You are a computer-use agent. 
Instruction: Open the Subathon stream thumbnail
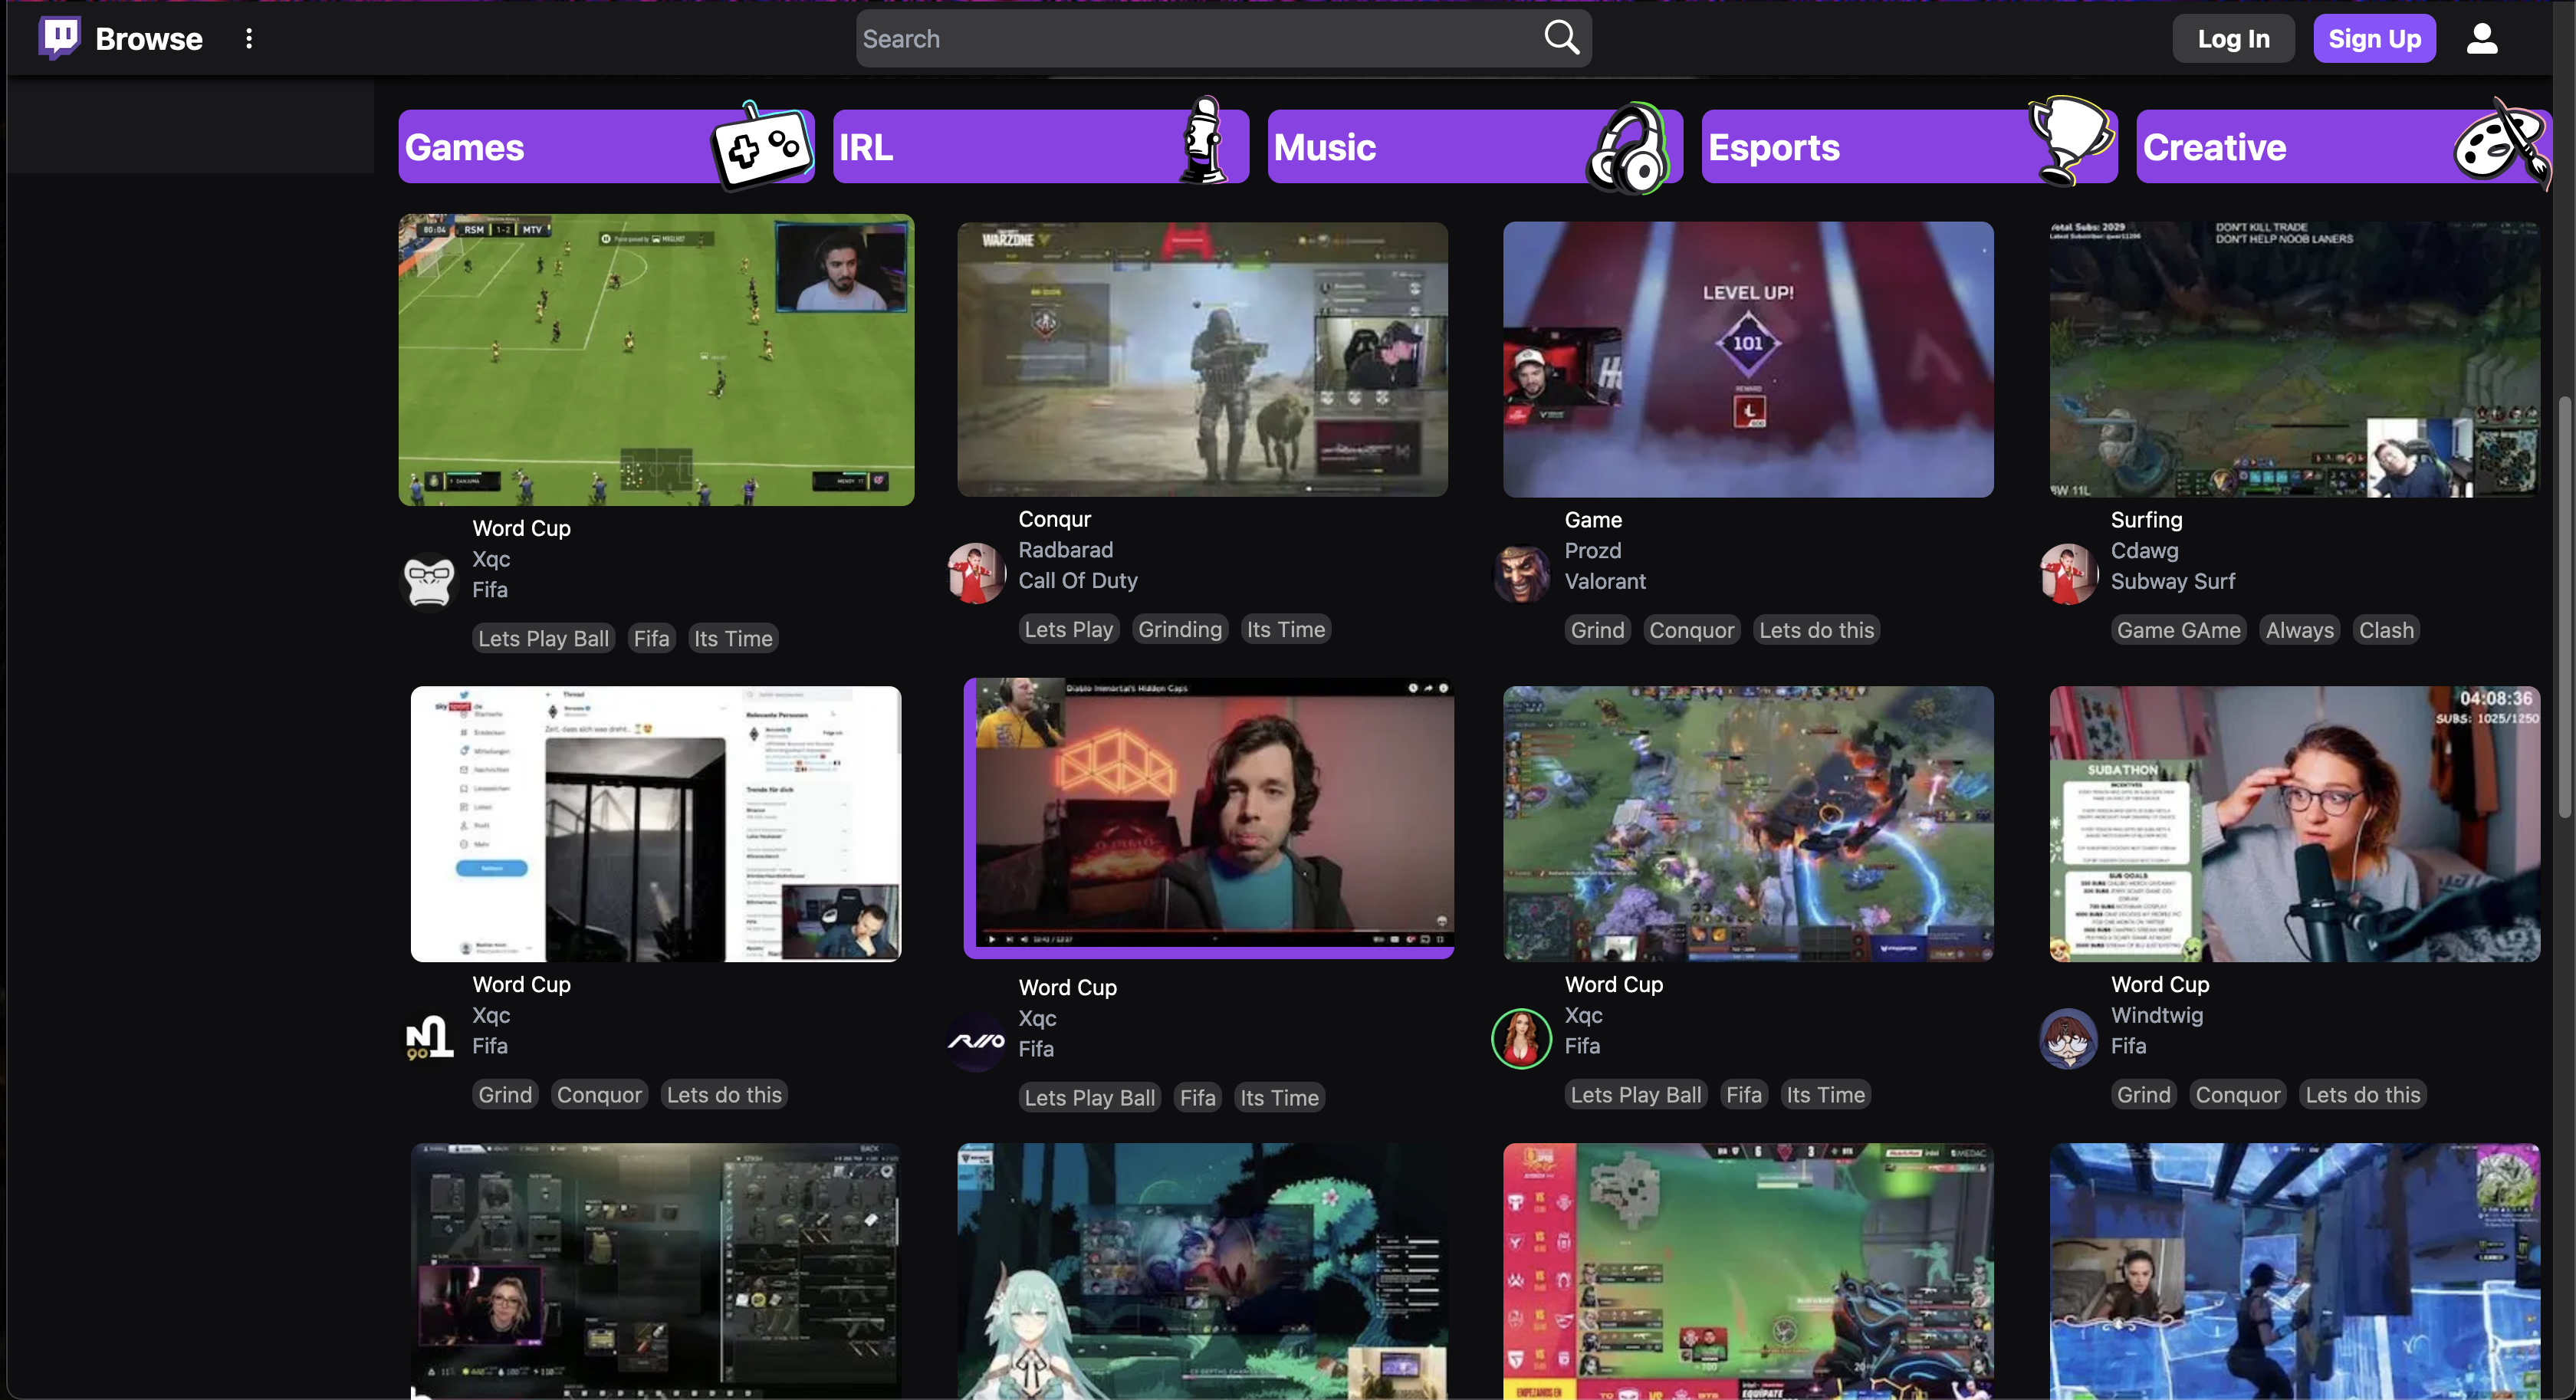[2294, 823]
